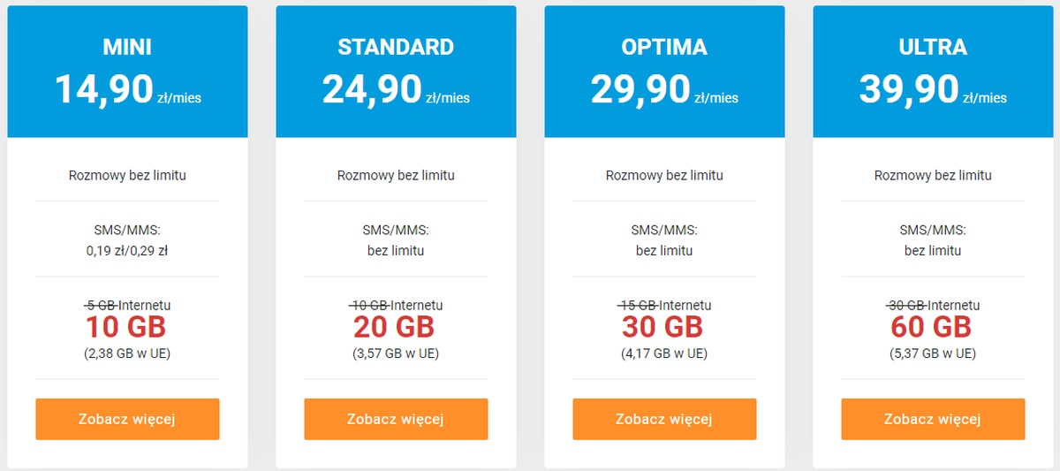Select the ULTRA plan header
Screen dimensions: 1060x471
[933, 47]
